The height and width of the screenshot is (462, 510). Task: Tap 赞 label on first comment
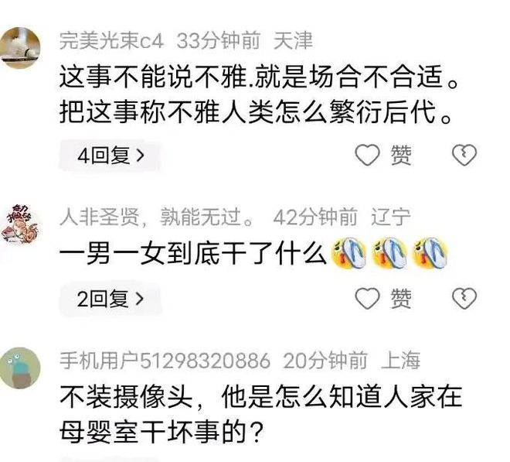click(x=401, y=155)
